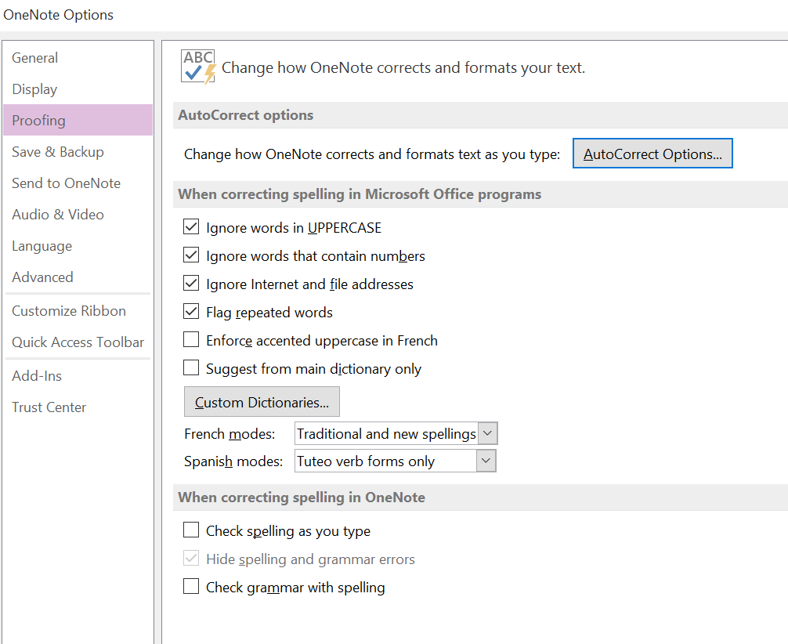Open Quick Access Toolbar category
This screenshot has width=788, height=644.
pos(78,342)
